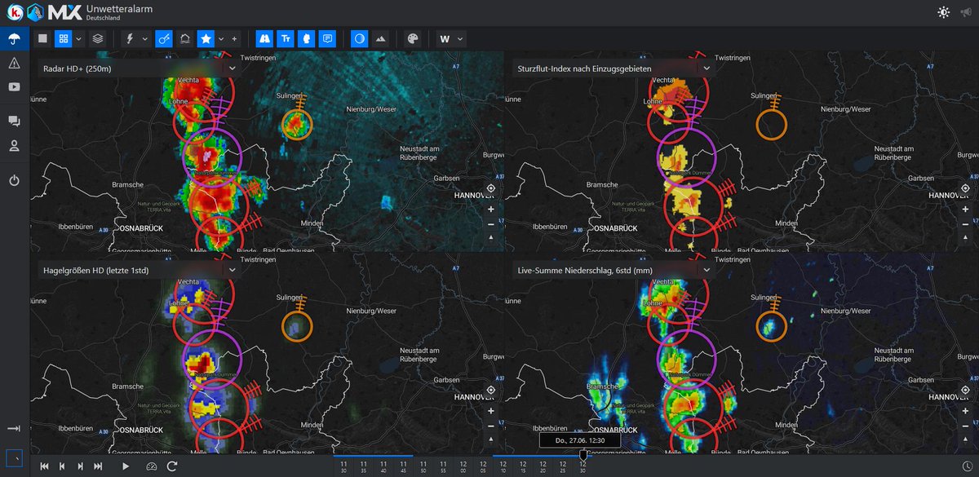Toggle the lightning display icon

130,38
